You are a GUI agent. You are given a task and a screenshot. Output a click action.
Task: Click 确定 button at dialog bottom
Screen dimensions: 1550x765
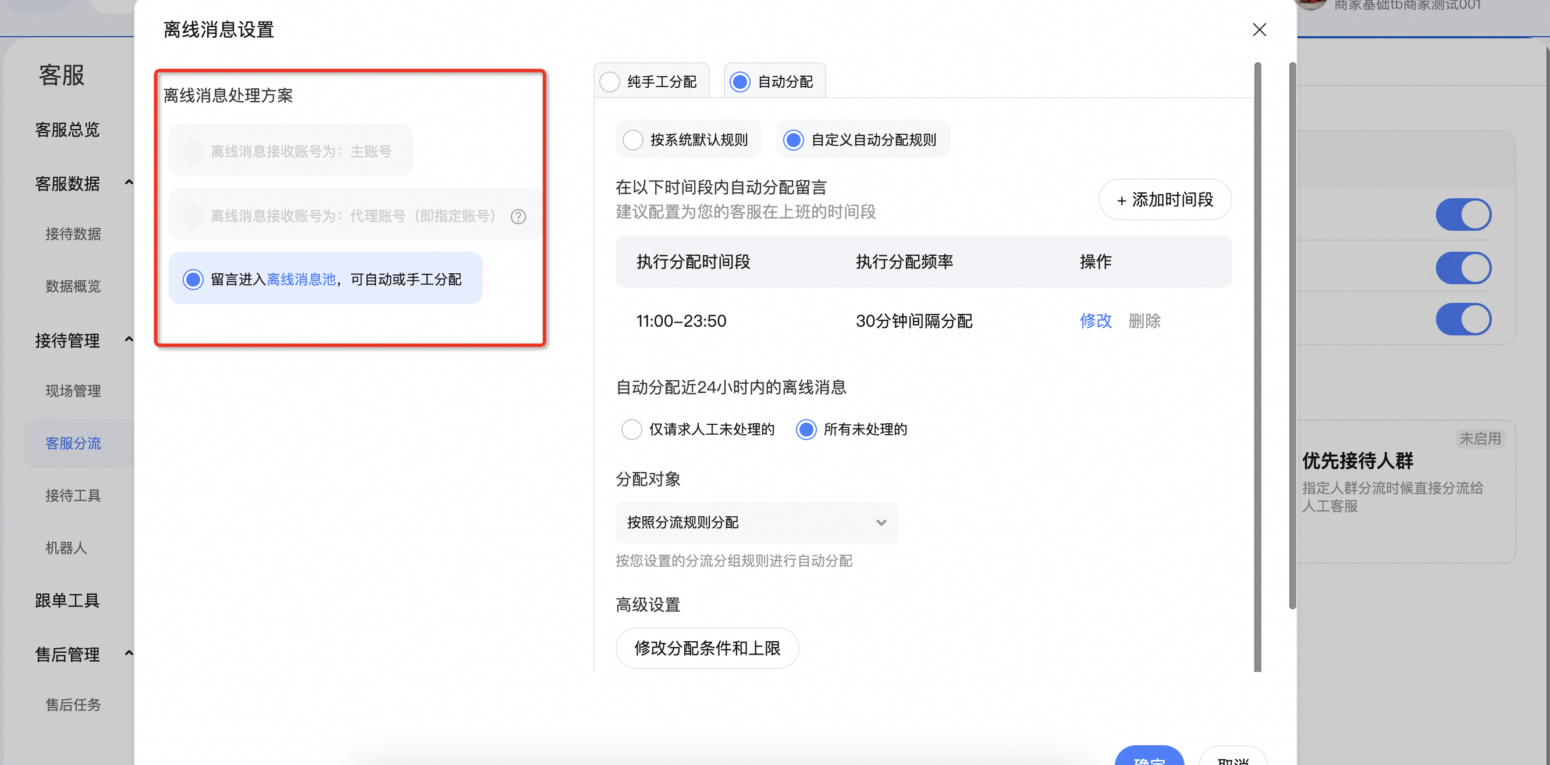[x=1149, y=756]
